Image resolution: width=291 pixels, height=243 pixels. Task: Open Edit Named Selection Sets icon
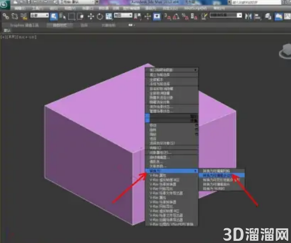tap(204, 16)
